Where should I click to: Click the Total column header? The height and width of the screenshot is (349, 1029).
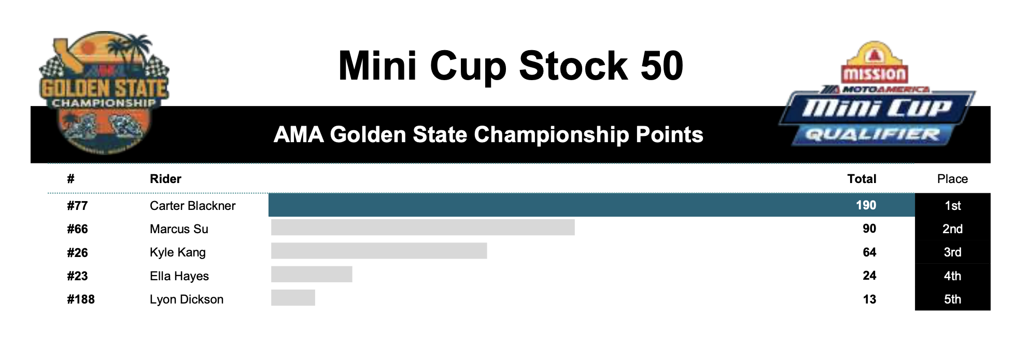pyautogui.click(x=862, y=179)
